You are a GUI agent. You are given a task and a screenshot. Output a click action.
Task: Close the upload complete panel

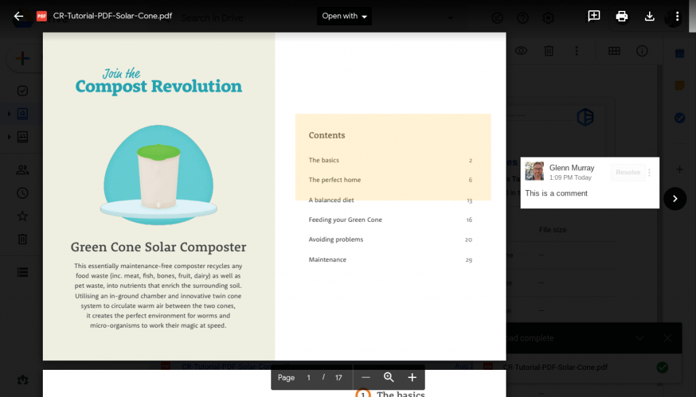pyautogui.click(x=667, y=338)
